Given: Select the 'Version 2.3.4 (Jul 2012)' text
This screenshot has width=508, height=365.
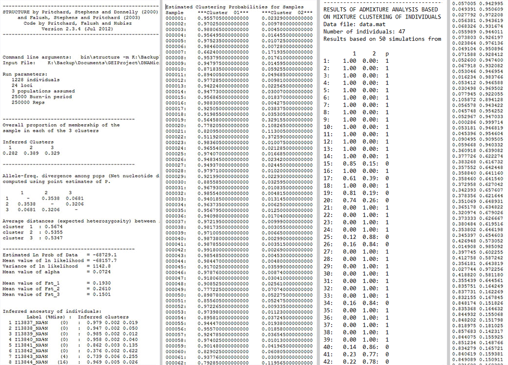Looking at the screenshot, I should (x=80, y=29).
